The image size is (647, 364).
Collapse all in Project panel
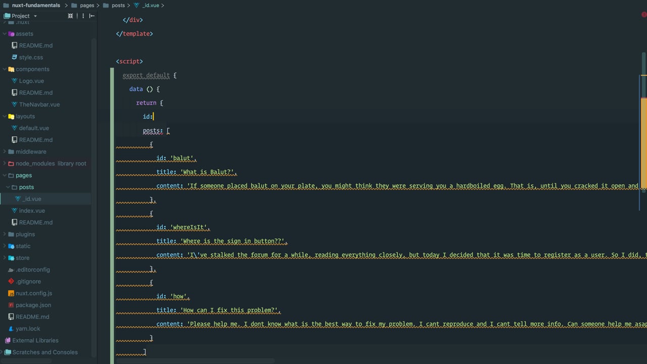coord(70,16)
